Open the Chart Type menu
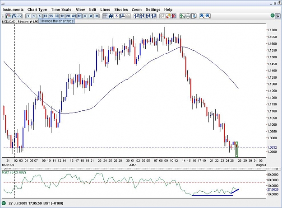Screen dimensions: 282x208 tap(37, 9)
